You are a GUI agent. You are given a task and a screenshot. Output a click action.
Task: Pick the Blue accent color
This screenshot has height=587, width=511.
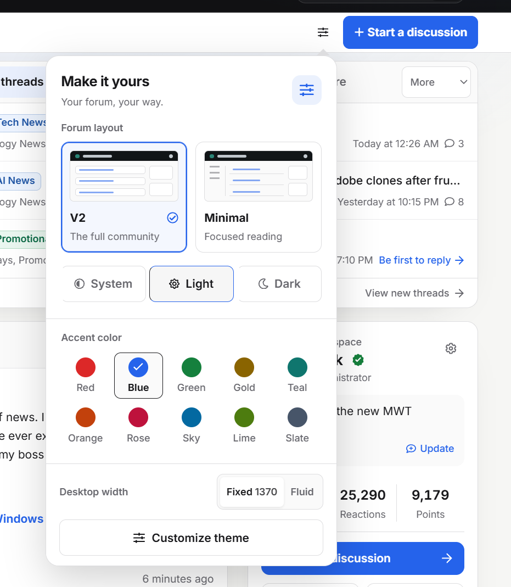point(138,376)
